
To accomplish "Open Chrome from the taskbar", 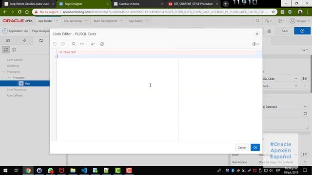I will point(28,171).
